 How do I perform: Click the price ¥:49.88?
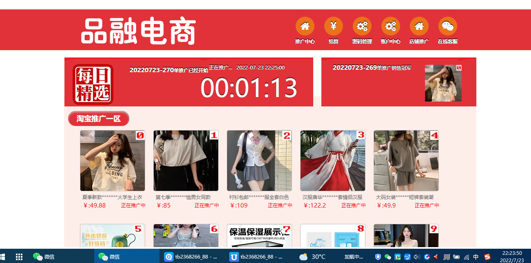pos(94,206)
